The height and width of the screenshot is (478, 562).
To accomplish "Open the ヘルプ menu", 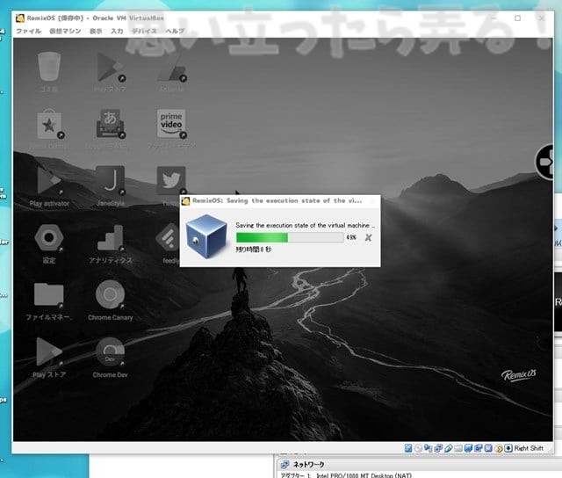I will click(175, 32).
